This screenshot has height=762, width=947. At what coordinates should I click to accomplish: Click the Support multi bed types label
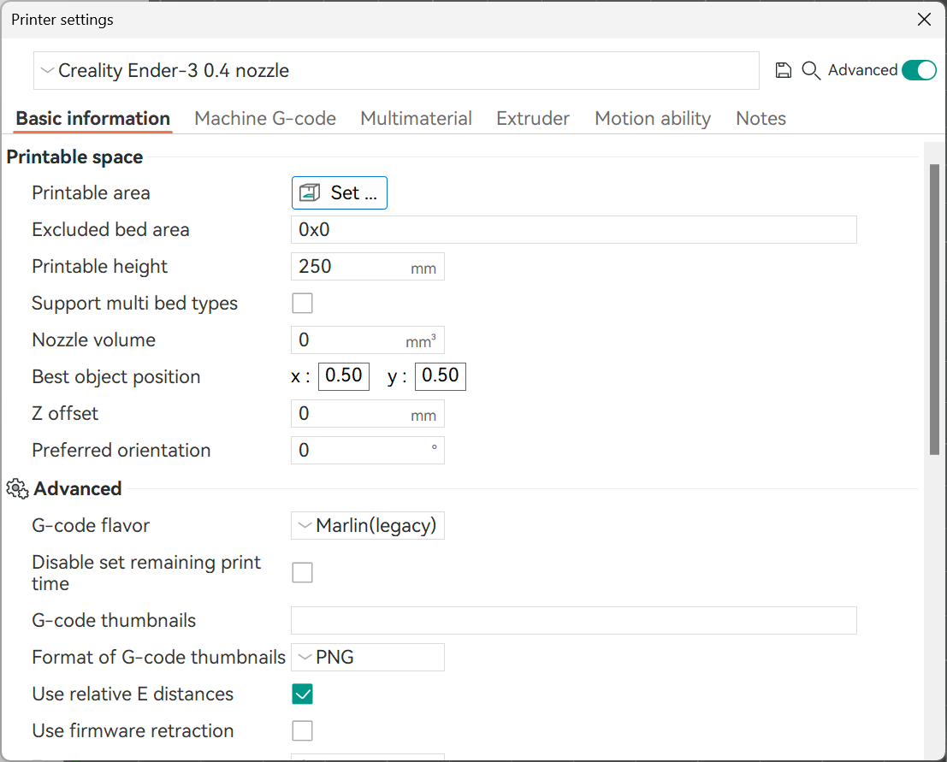pos(134,303)
